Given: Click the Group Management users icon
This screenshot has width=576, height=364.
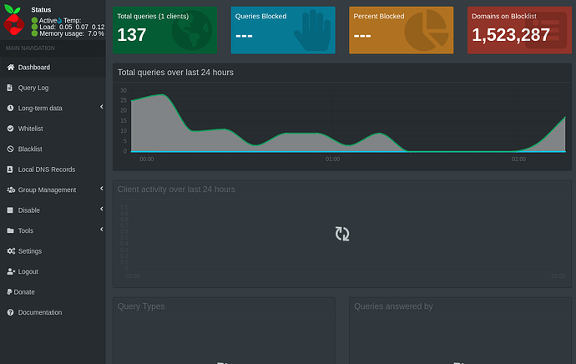Looking at the screenshot, I should pyautogui.click(x=11, y=190).
